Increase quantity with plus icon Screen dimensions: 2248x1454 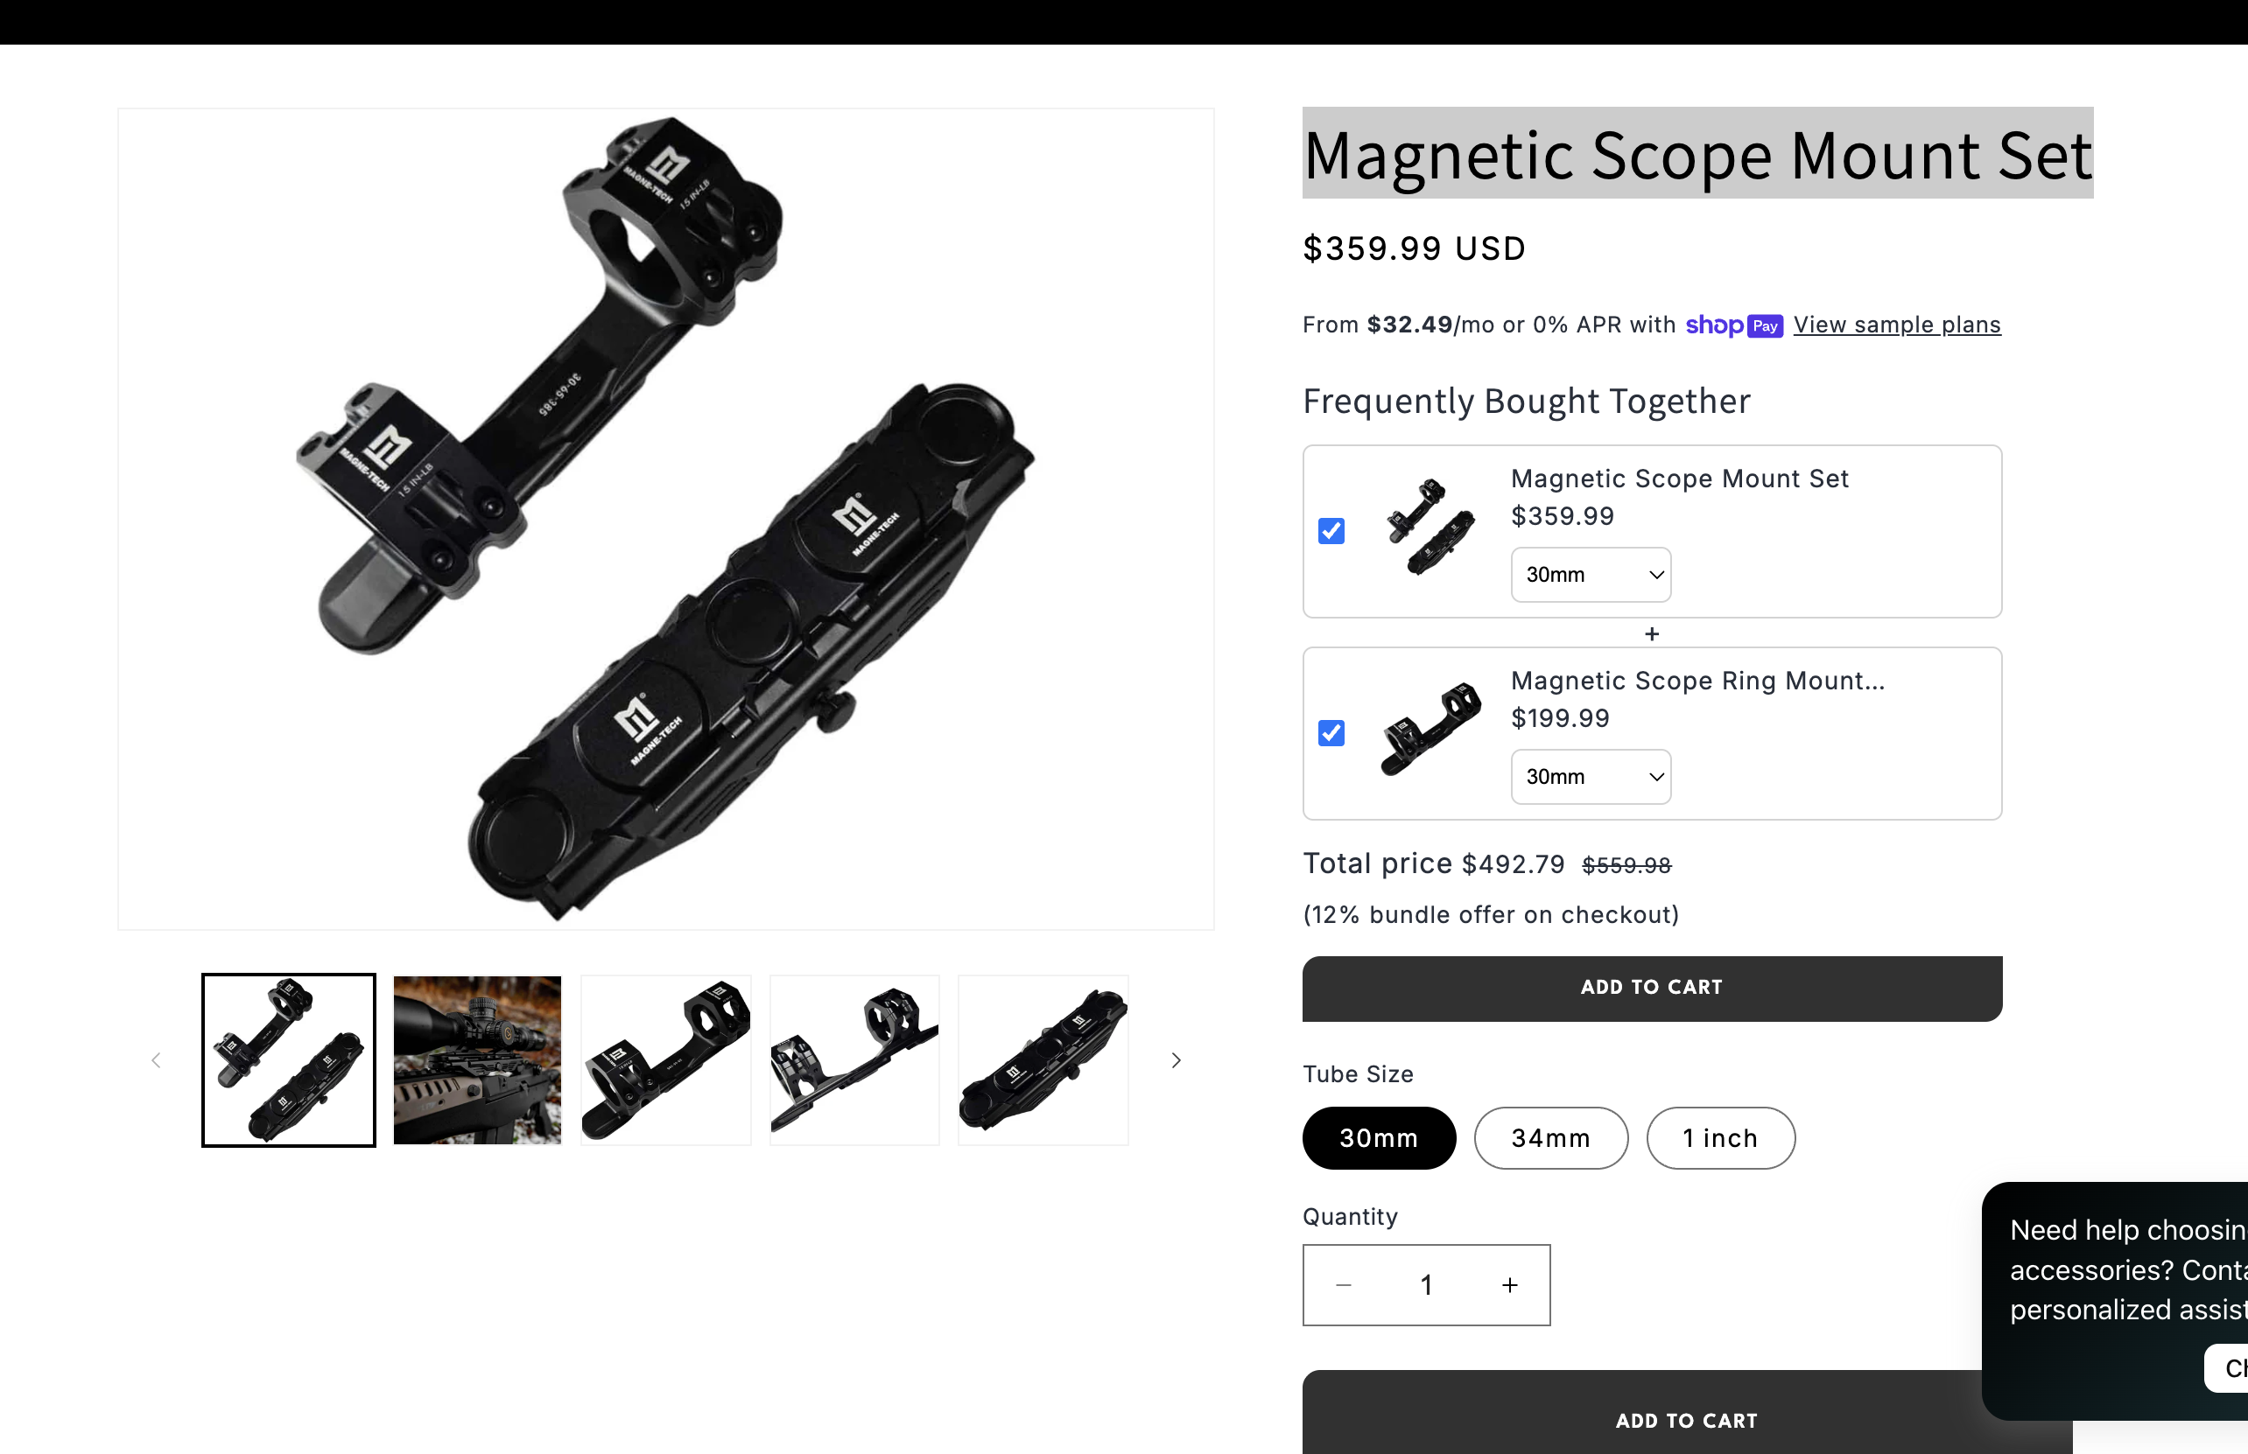click(x=1509, y=1285)
